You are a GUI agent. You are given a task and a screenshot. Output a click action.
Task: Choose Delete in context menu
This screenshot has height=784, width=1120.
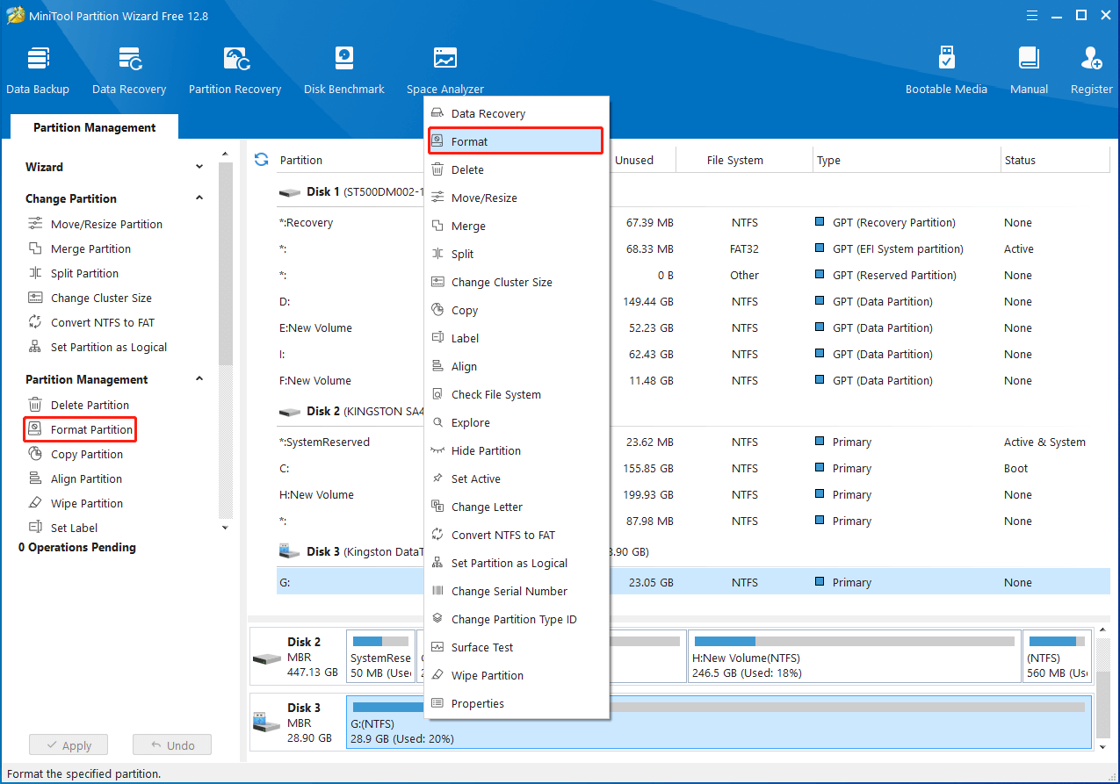pyautogui.click(x=517, y=169)
